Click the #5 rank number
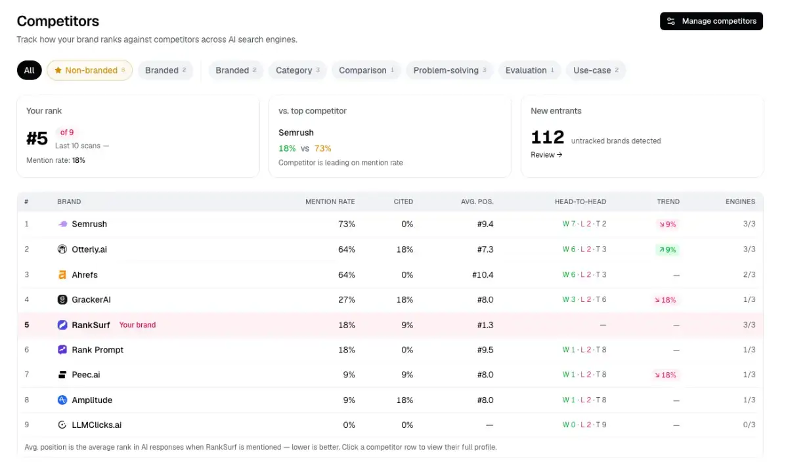This screenshot has width=788, height=466. pos(37,138)
